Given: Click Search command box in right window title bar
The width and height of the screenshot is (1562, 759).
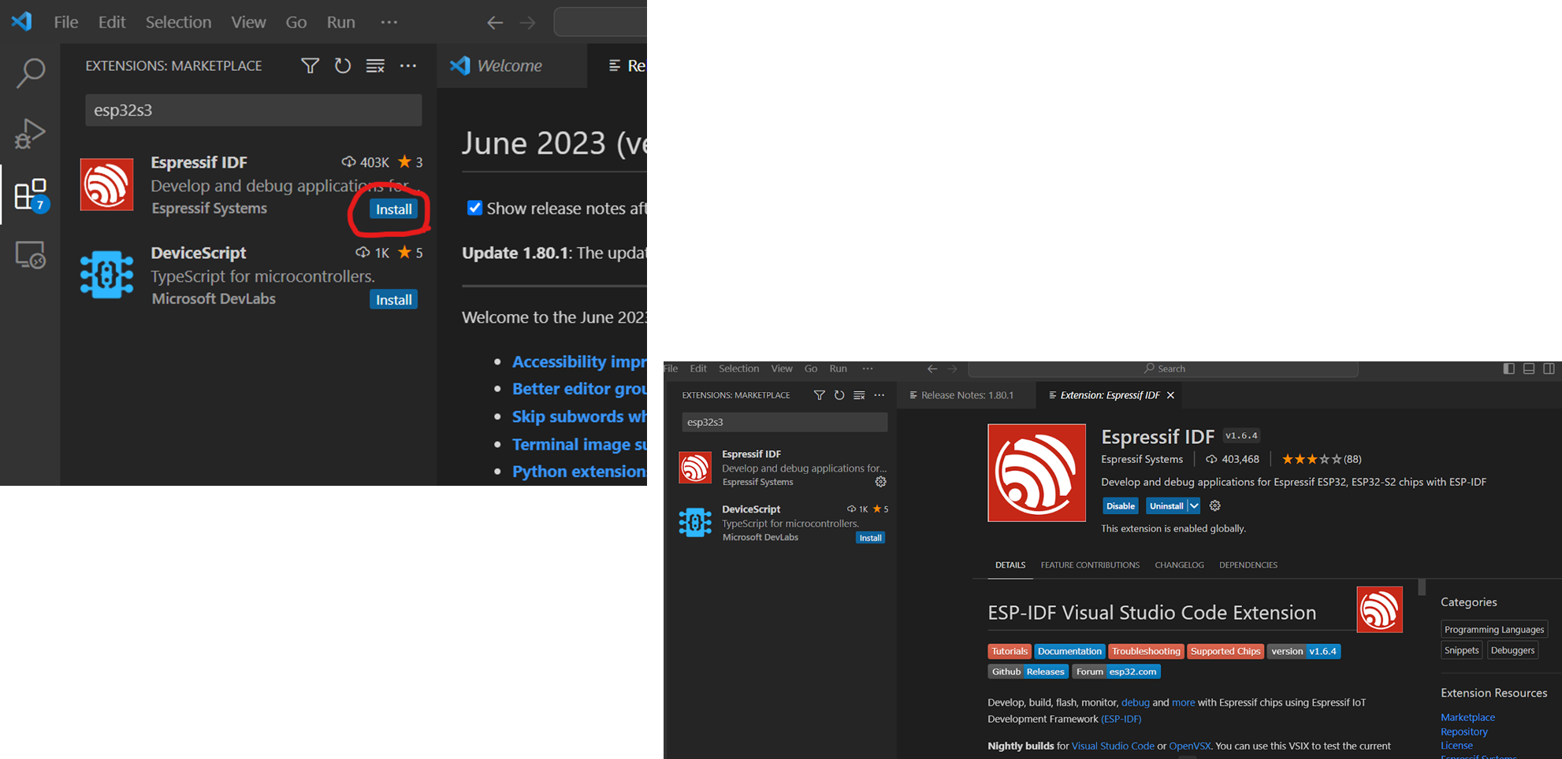Looking at the screenshot, I should coord(1163,368).
